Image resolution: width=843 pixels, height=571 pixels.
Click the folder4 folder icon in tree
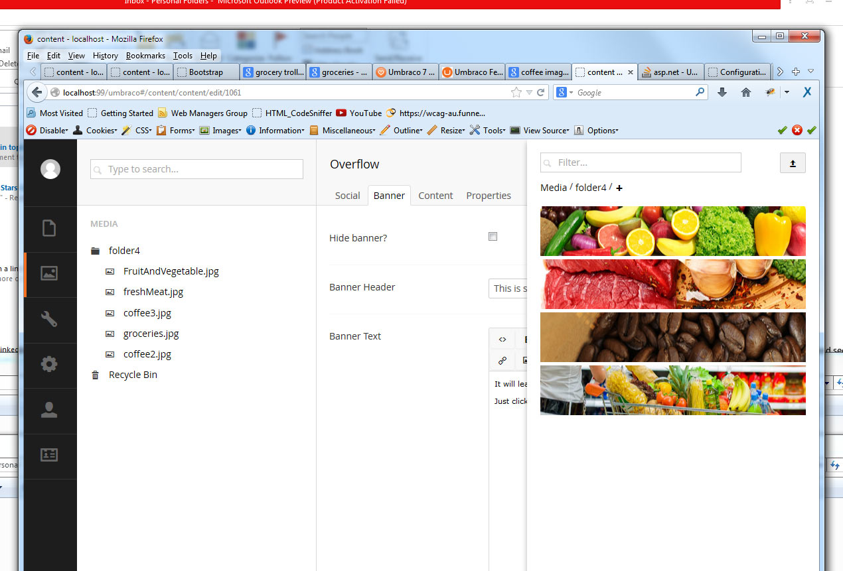coord(96,251)
